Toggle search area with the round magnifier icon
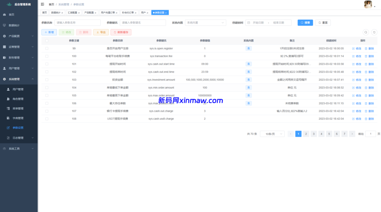381x212 pixels. [x=366, y=32]
